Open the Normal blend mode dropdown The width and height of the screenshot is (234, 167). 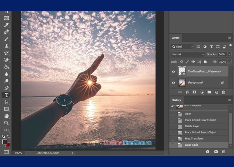(188, 54)
